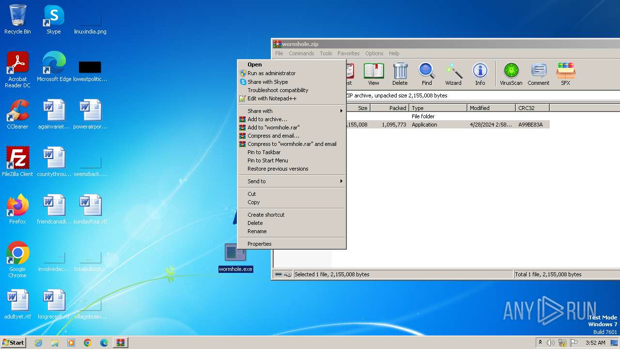Choose Properties in the context menu
This screenshot has height=349, width=620.
[x=292, y=244]
